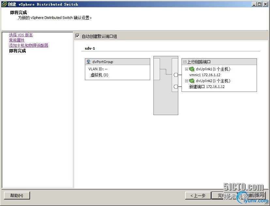The image size is (270, 206).
Task: Click dvPortGroup header label
Action: (103, 62)
